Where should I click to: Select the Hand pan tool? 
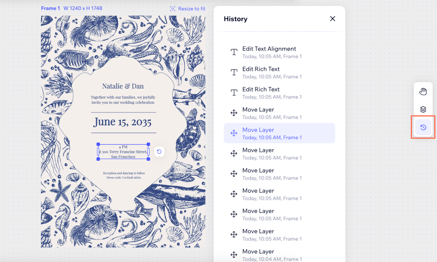pos(423,91)
